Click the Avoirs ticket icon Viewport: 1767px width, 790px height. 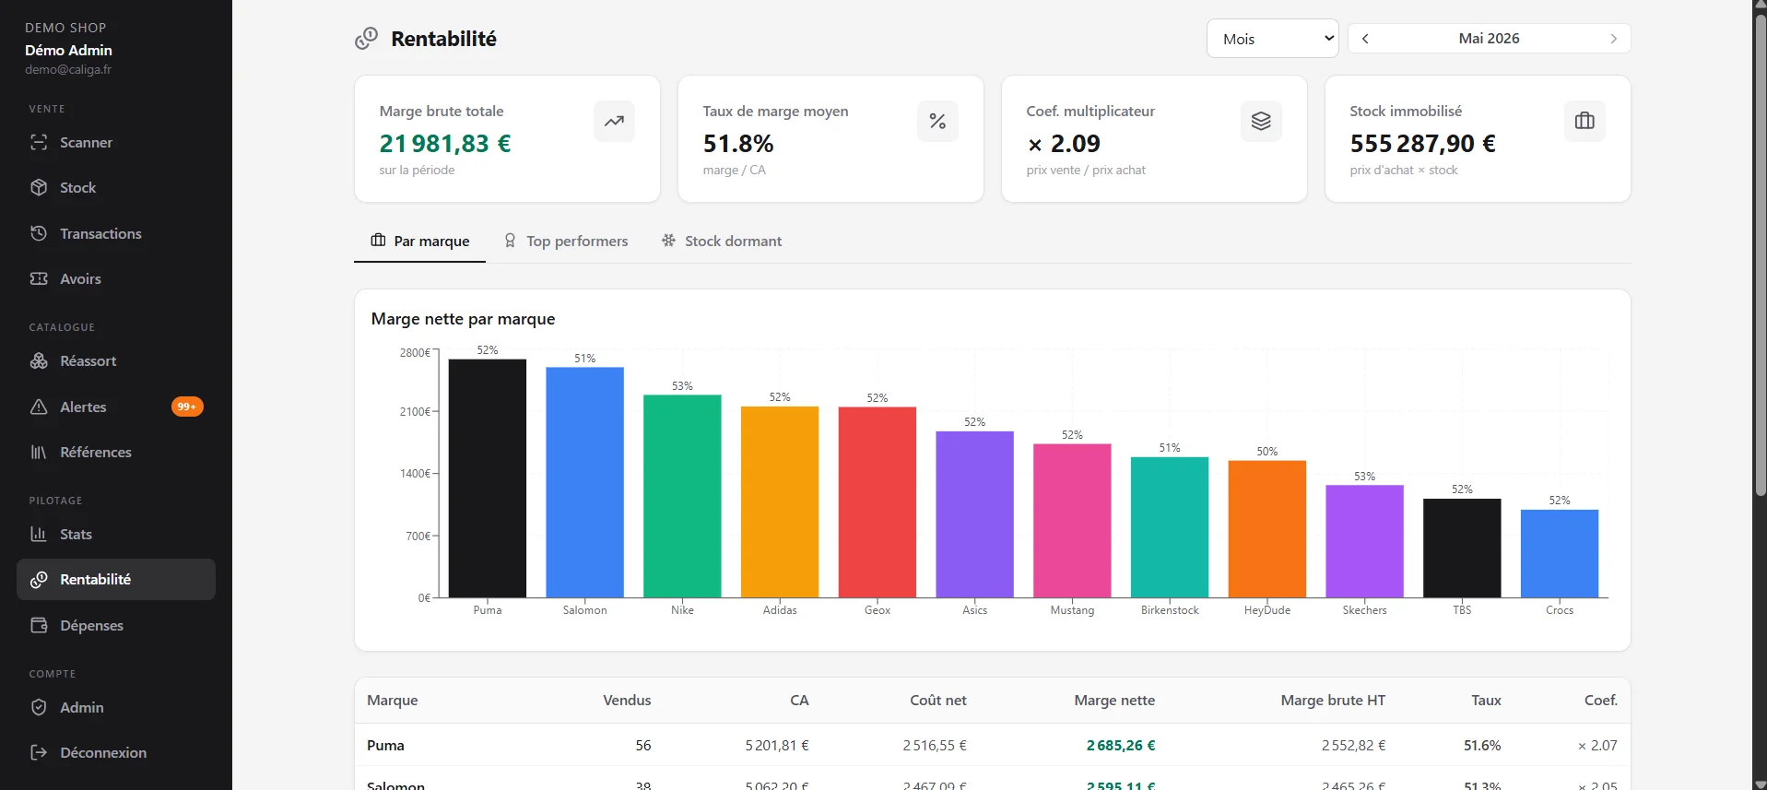[x=39, y=278]
